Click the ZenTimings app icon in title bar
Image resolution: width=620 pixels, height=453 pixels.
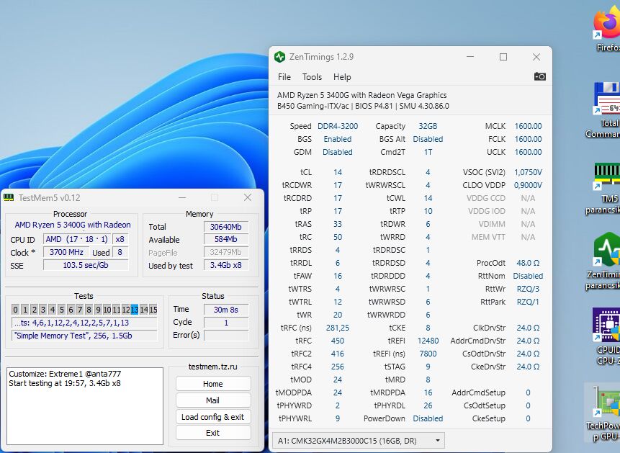(279, 57)
